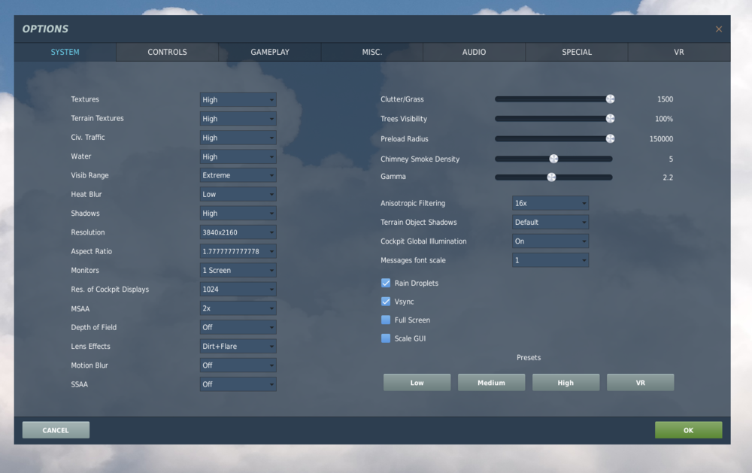Screen dimensions: 752x473
Task: Click the Preload Radius value 150000
Action: [661, 138]
